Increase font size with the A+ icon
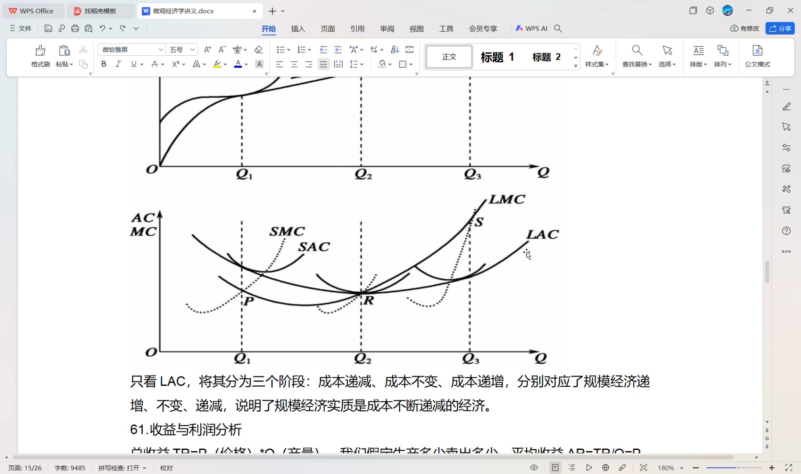Image resolution: width=801 pixels, height=474 pixels. pyautogui.click(x=207, y=49)
